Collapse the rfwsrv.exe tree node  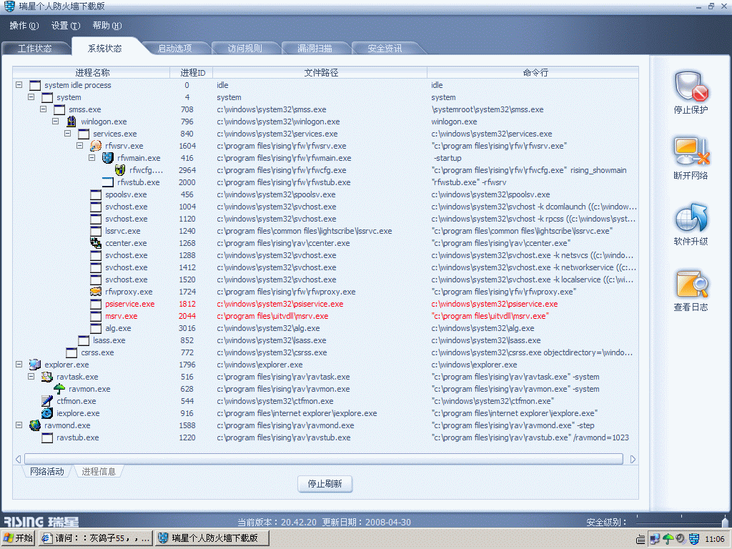(x=80, y=146)
